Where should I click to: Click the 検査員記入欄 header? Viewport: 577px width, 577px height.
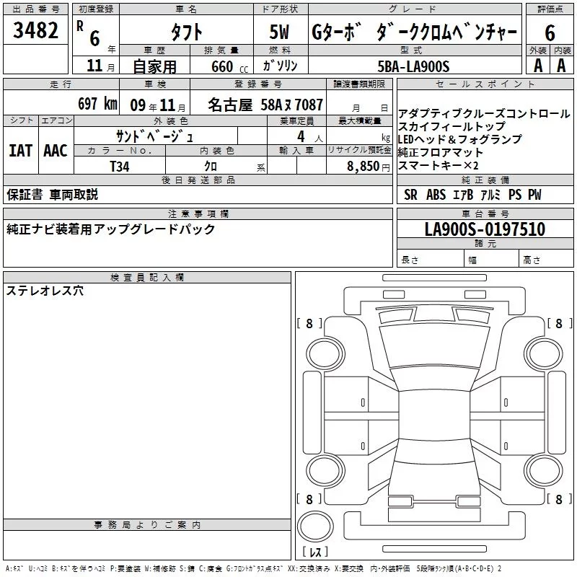pos(147,278)
